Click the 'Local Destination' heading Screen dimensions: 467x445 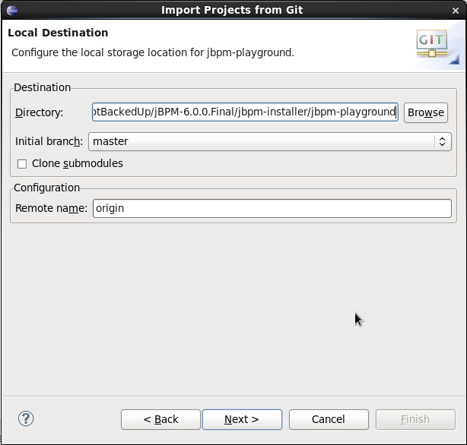[x=58, y=33]
